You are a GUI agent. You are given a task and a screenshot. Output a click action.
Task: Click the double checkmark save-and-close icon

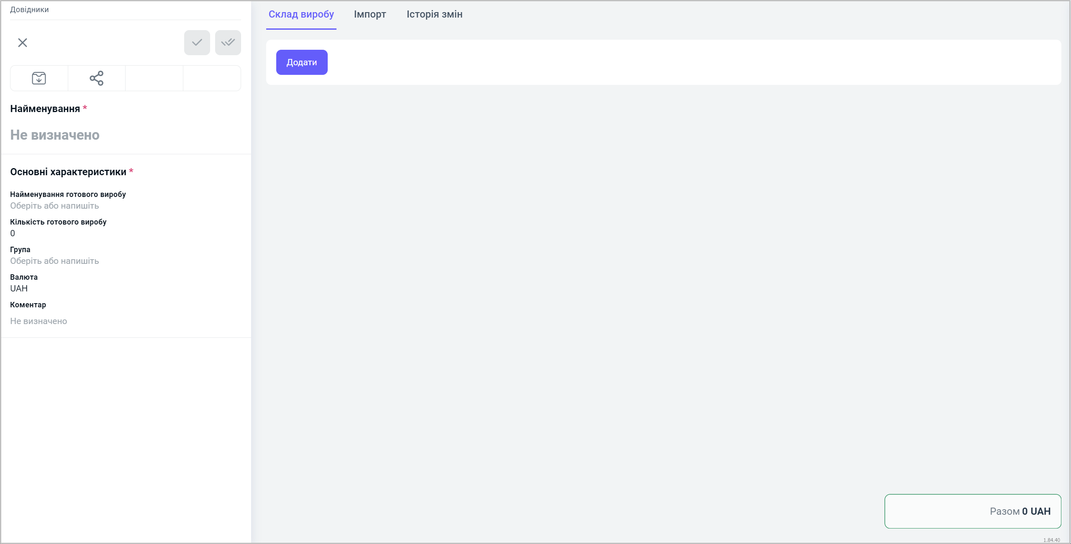pos(228,43)
